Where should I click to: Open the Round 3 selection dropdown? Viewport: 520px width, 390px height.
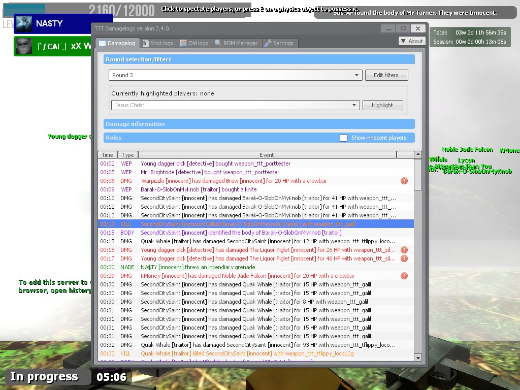(x=235, y=75)
